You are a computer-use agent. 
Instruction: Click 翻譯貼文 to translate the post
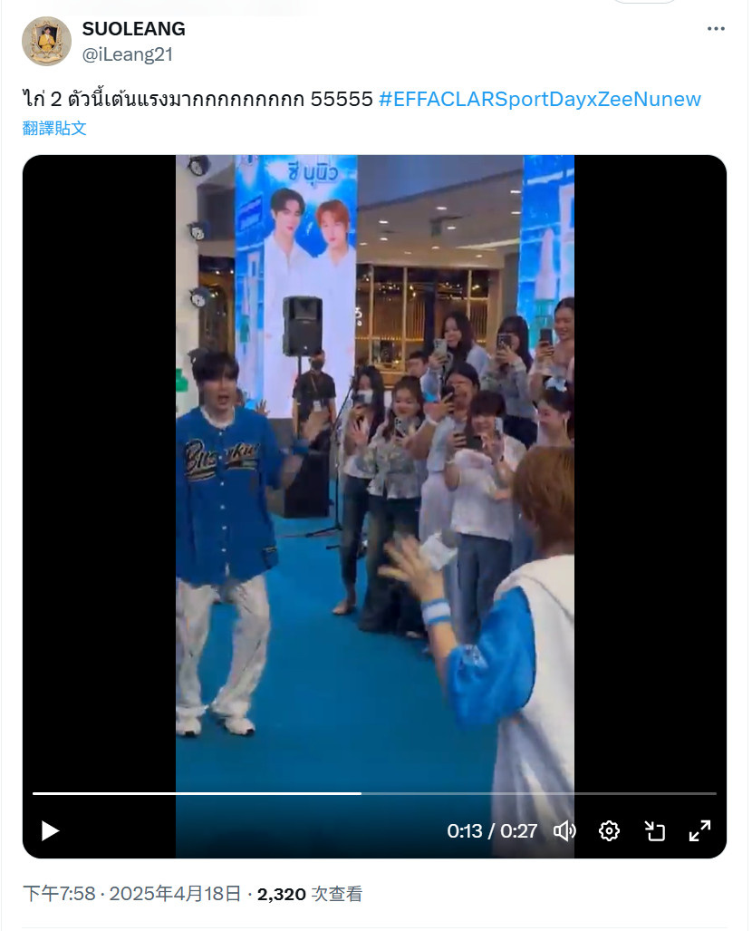tap(54, 128)
